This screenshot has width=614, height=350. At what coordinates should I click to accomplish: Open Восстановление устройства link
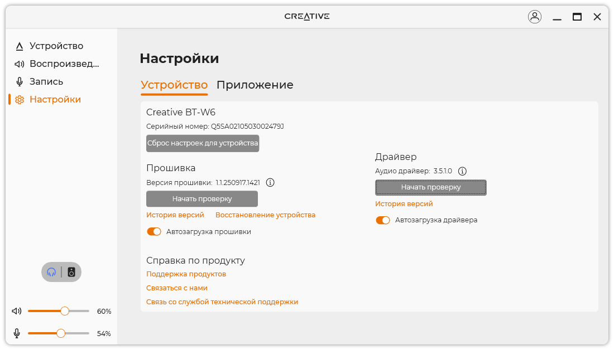[265, 215]
